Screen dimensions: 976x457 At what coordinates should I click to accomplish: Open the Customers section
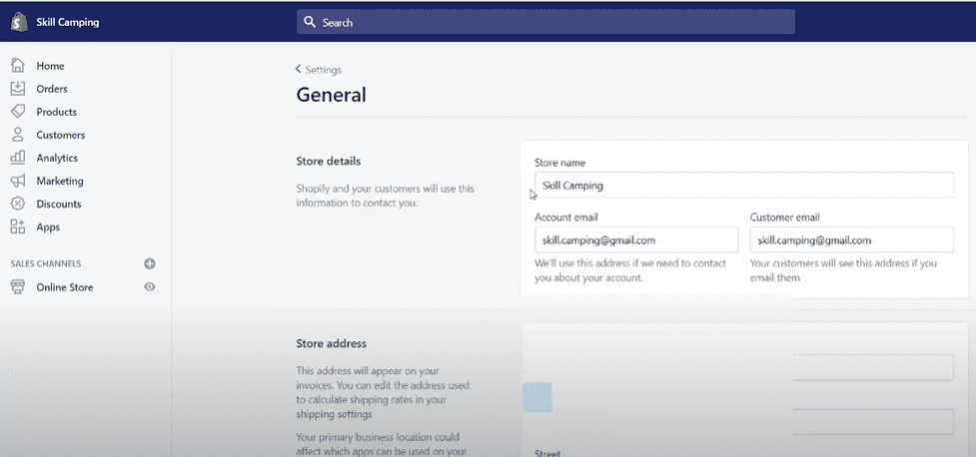[60, 135]
